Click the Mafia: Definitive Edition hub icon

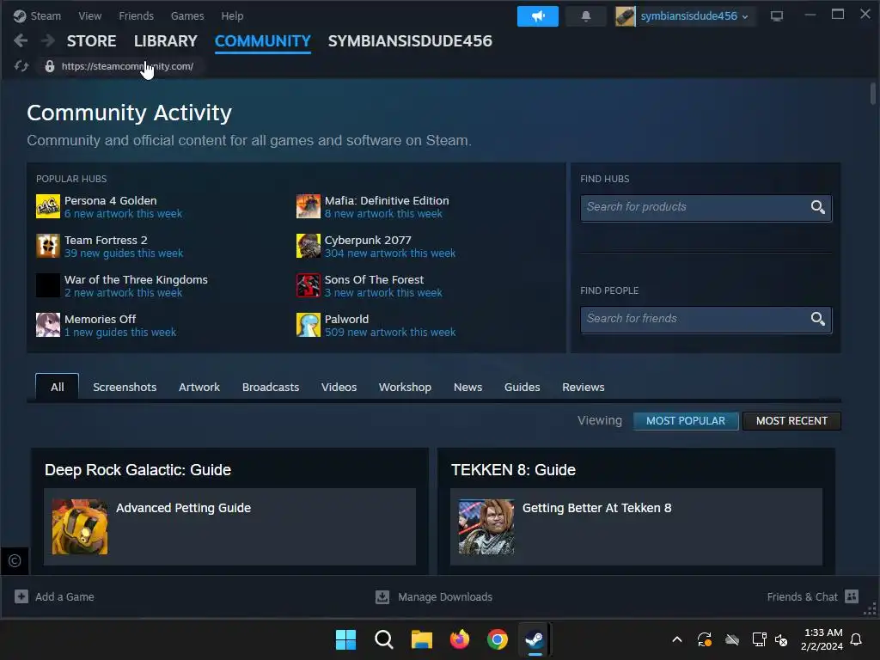click(309, 206)
